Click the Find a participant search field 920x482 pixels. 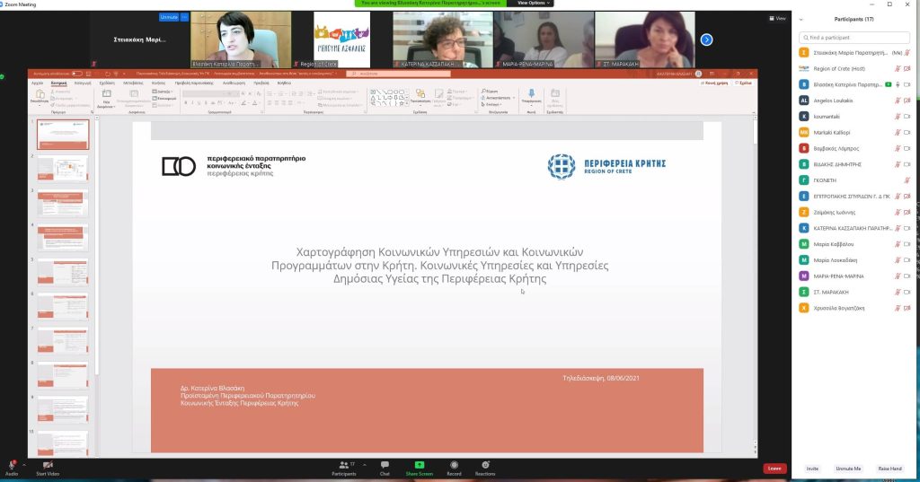click(x=854, y=38)
